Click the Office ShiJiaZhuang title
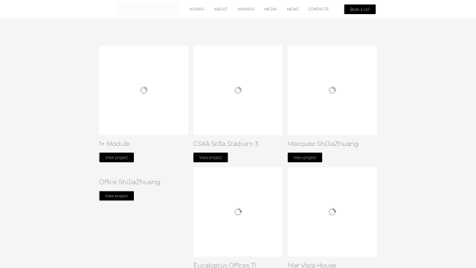 coord(129,182)
